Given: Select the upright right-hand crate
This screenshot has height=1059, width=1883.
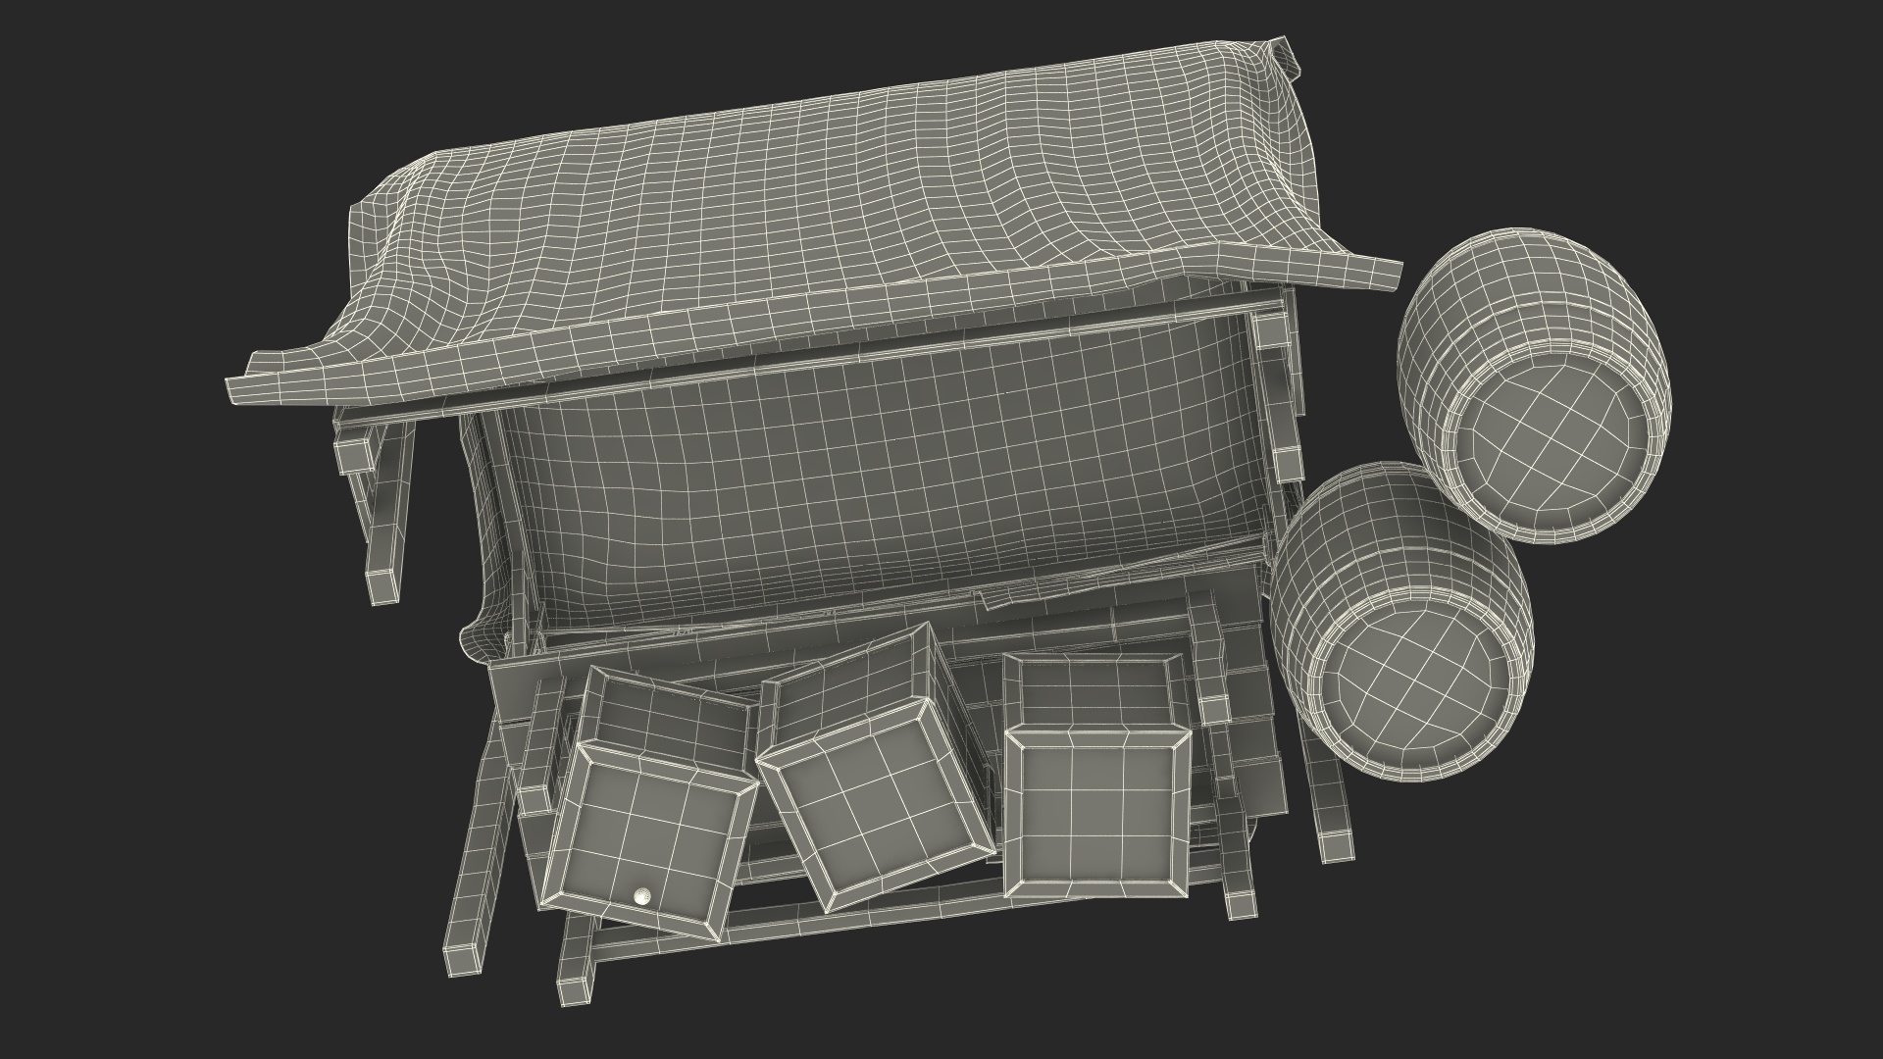Looking at the screenshot, I should pos(1097,777).
